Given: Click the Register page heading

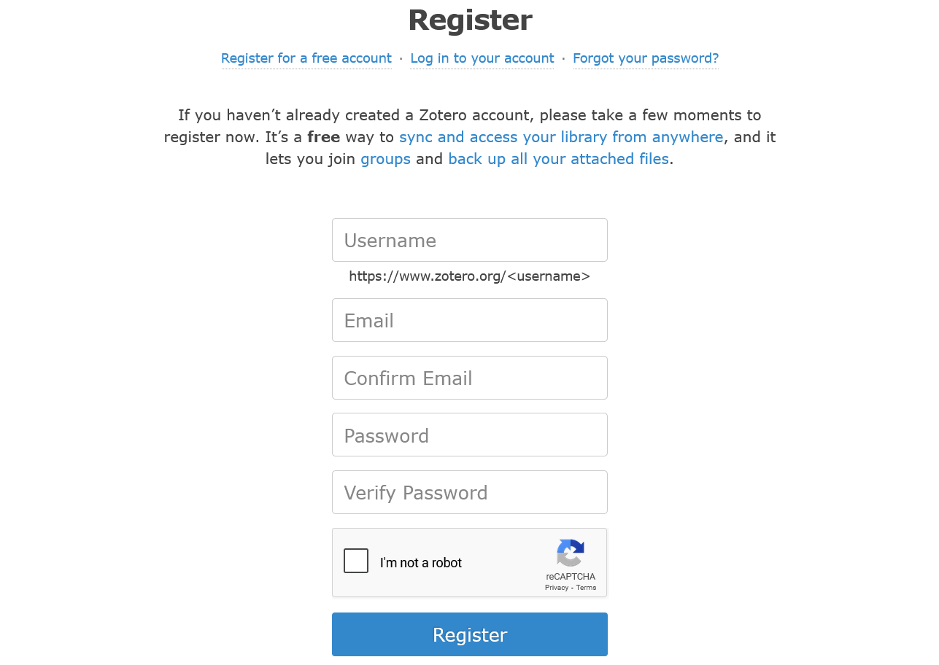Looking at the screenshot, I should click(x=469, y=20).
